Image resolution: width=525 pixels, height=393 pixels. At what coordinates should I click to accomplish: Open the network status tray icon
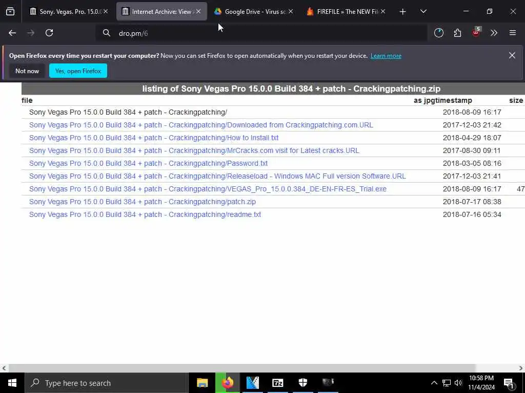[x=447, y=383]
